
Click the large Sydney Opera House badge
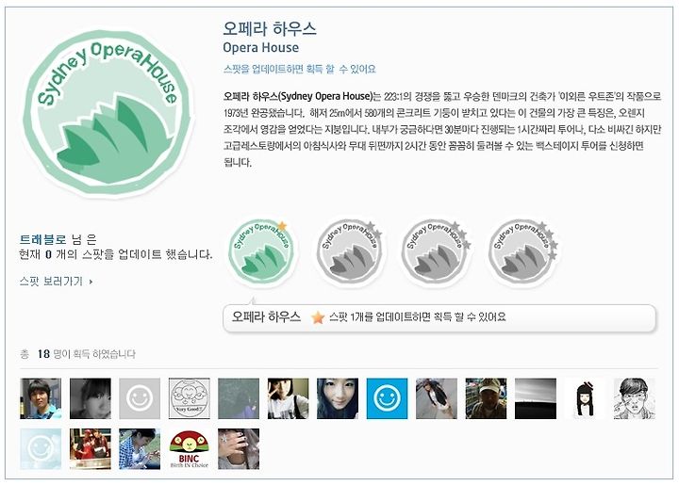pos(107,113)
